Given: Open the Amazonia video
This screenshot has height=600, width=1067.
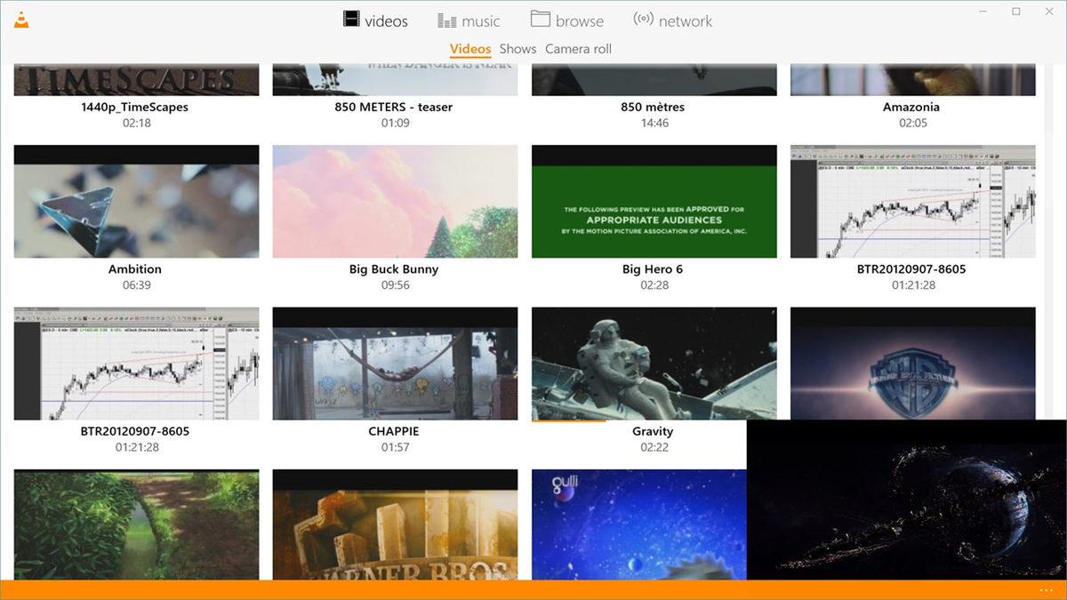Looking at the screenshot, I should click(911, 78).
